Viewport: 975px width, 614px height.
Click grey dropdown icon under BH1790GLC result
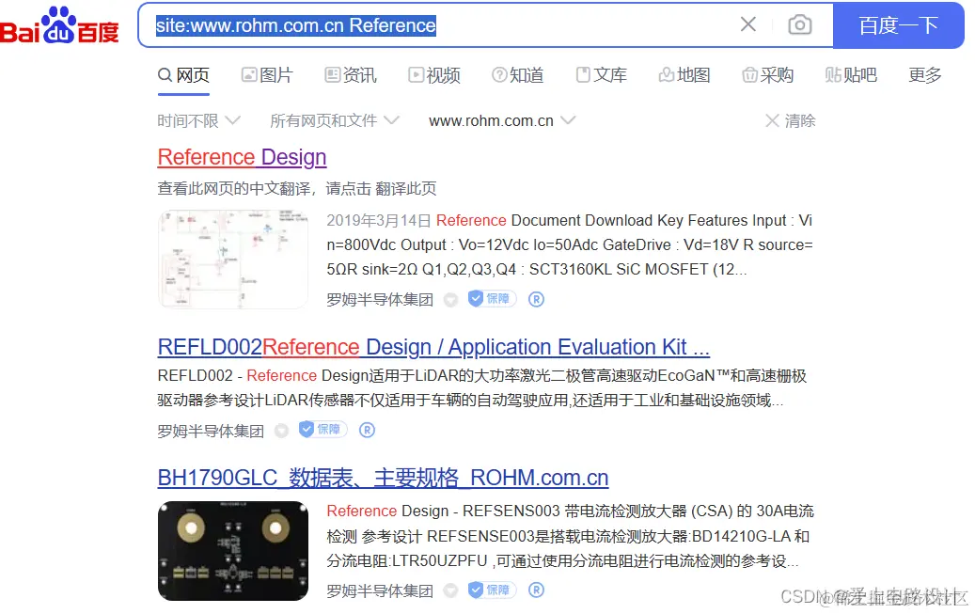[x=450, y=591]
